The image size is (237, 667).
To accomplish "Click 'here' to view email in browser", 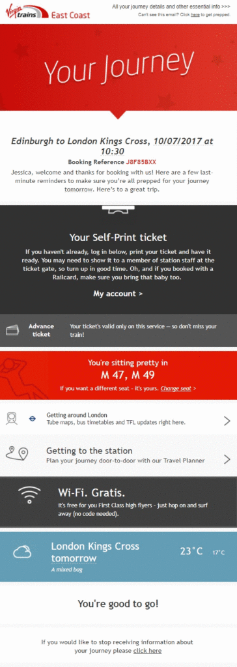I will click(x=195, y=15).
